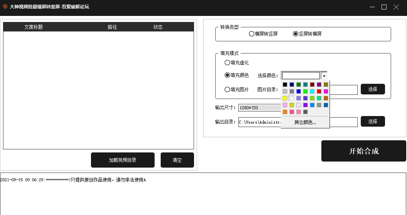407x215 pixels.
Task: Pick the pure blue swatch
Action: pyautogui.click(x=299, y=91)
